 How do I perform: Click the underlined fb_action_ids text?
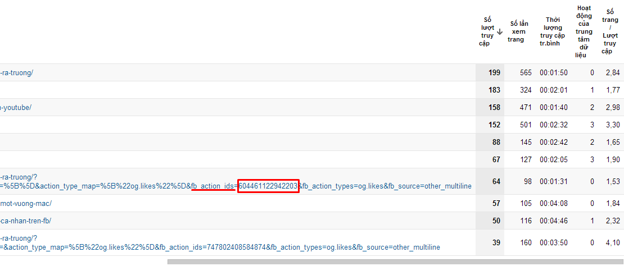coord(212,186)
